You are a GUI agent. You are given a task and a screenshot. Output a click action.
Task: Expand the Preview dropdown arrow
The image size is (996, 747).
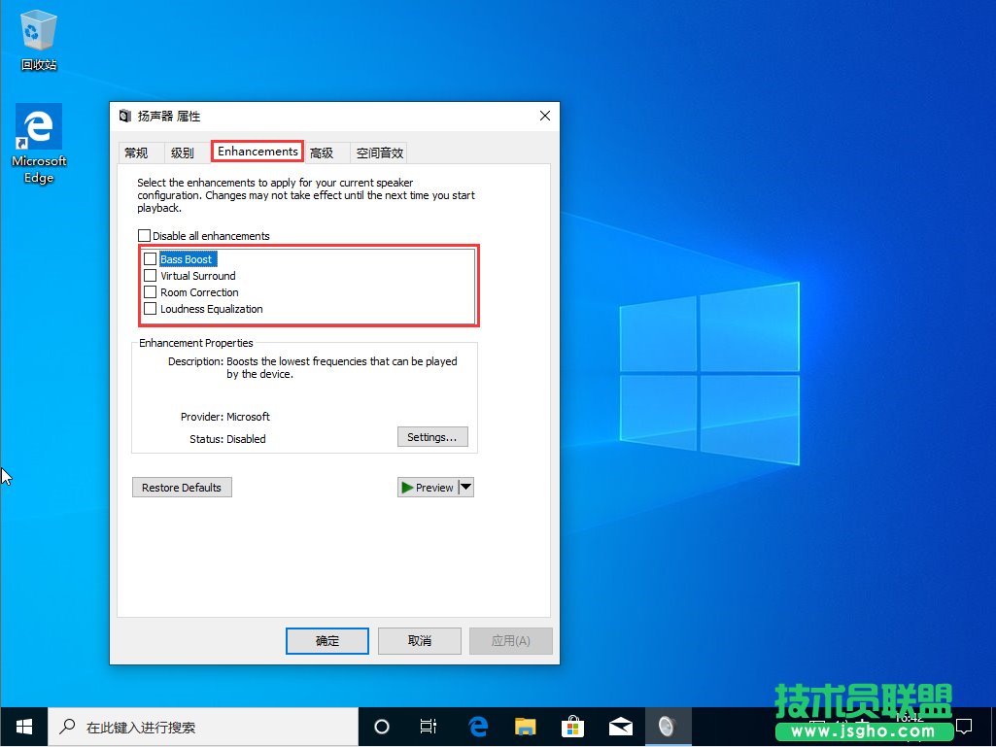coord(464,487)
